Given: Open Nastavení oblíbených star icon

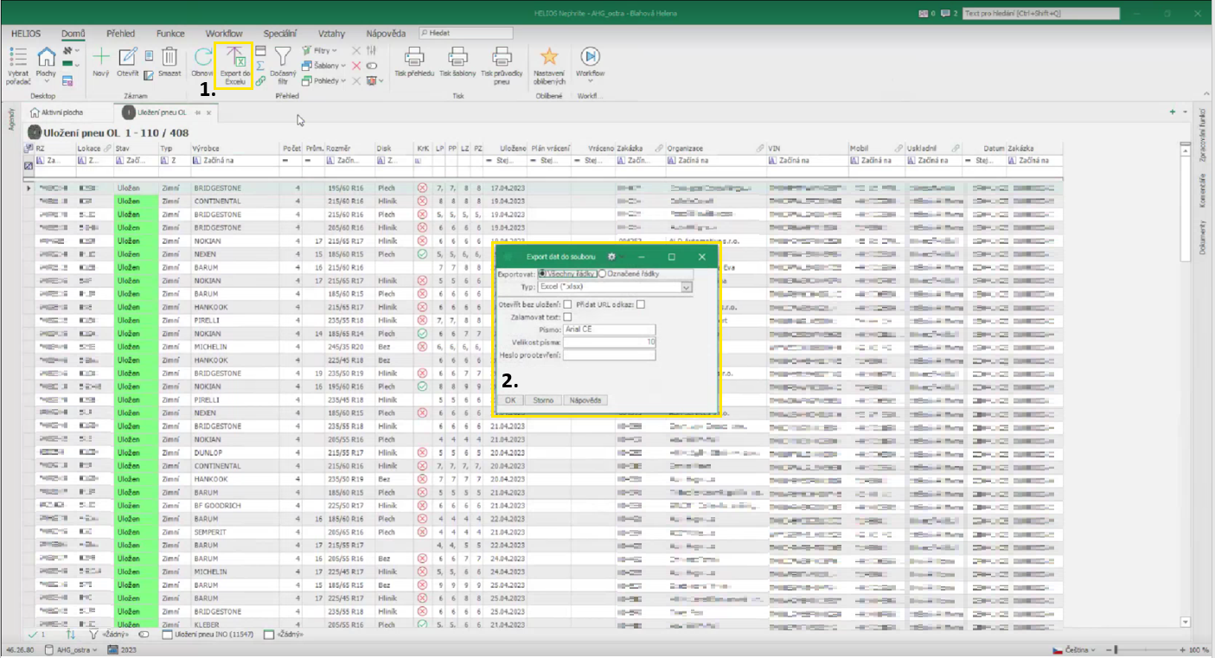Looking at the screenshot, I should (548, 58).
